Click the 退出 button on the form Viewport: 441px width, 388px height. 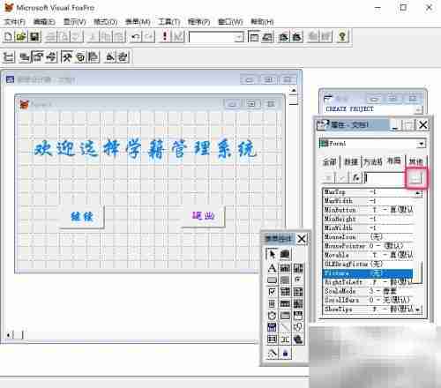(x=203, y=216)
